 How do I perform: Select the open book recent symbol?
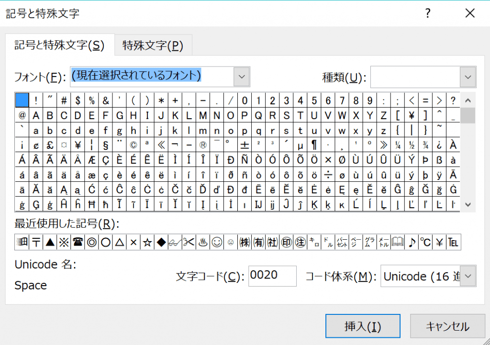398,243
